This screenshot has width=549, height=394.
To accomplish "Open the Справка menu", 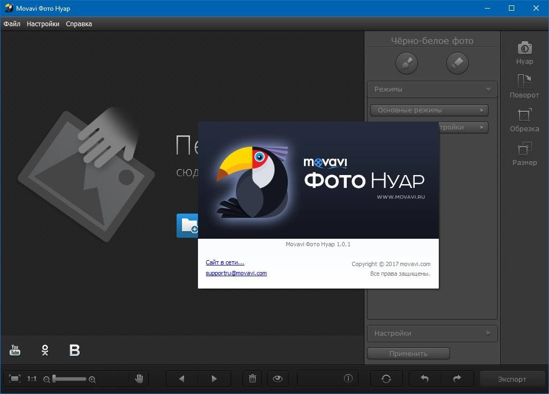I will (x=79, y=24).
